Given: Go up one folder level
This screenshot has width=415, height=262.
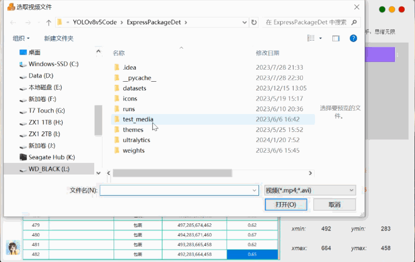Looking at the screenshot, I should coord(48,23).
